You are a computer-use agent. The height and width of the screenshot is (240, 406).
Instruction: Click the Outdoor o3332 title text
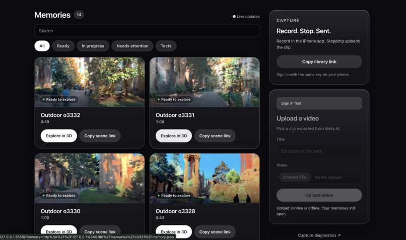60,115
